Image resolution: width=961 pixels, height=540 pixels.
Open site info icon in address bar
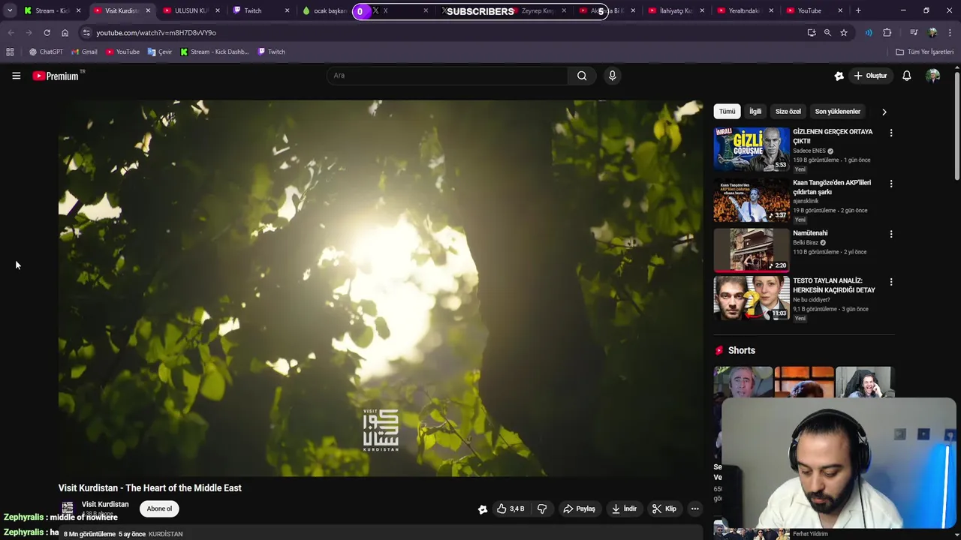click(x=86, y=33)
